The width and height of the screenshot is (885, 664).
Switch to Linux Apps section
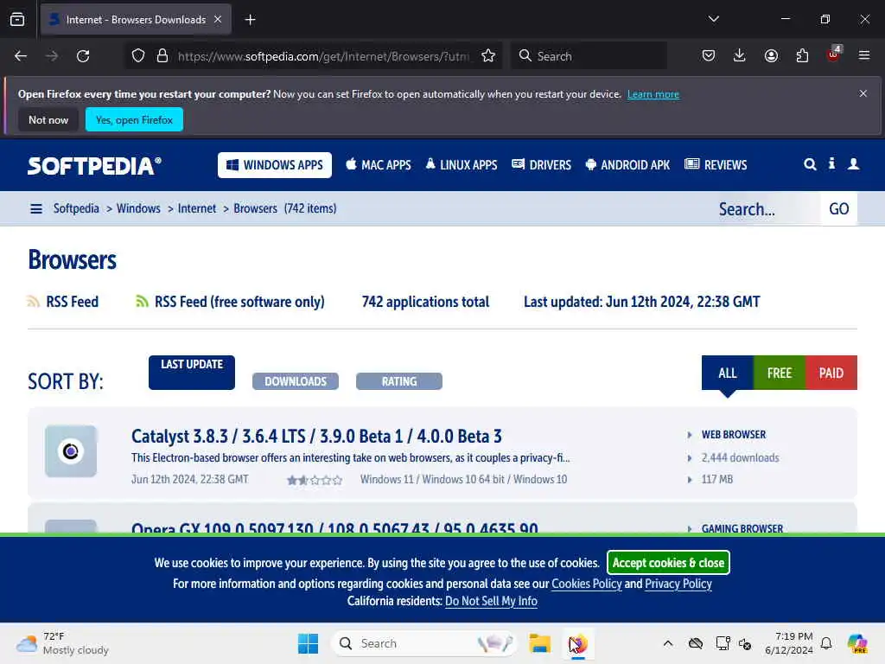(x=462, y=165)
